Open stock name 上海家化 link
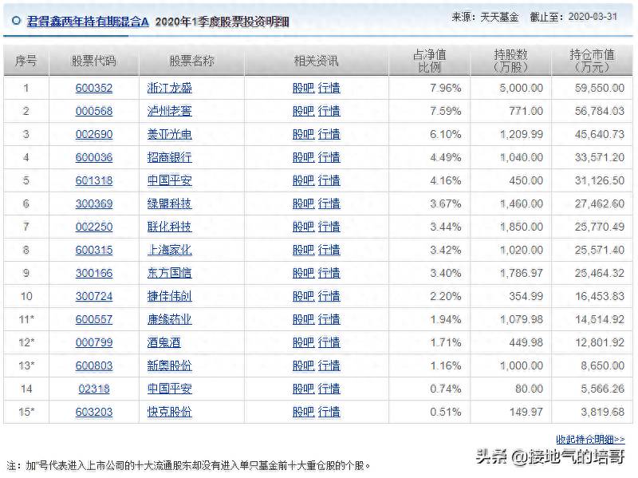Screen dimensions: 638x478 [169, 250]
